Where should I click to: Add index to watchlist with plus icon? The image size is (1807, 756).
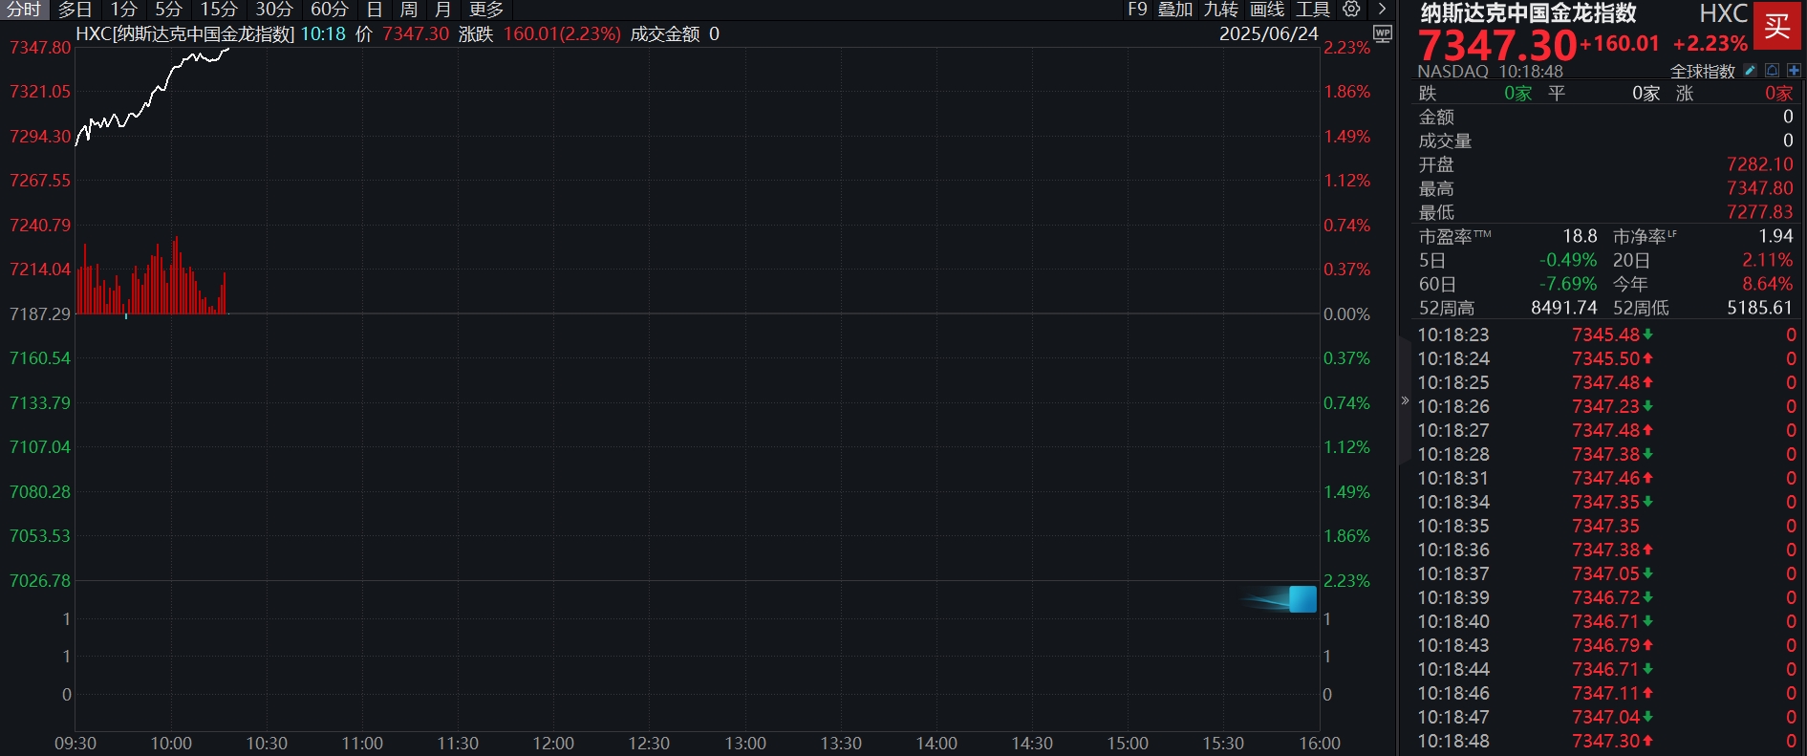coord(1794,71)
